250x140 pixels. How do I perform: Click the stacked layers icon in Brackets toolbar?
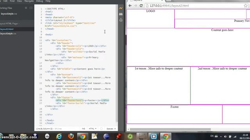121,20
